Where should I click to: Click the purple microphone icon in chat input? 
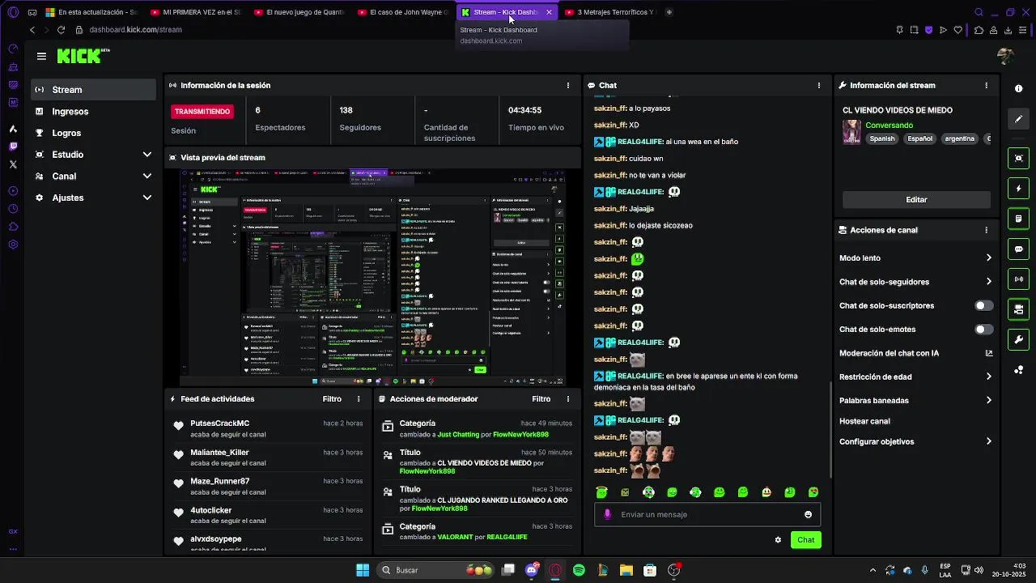[x=608, y=514]
